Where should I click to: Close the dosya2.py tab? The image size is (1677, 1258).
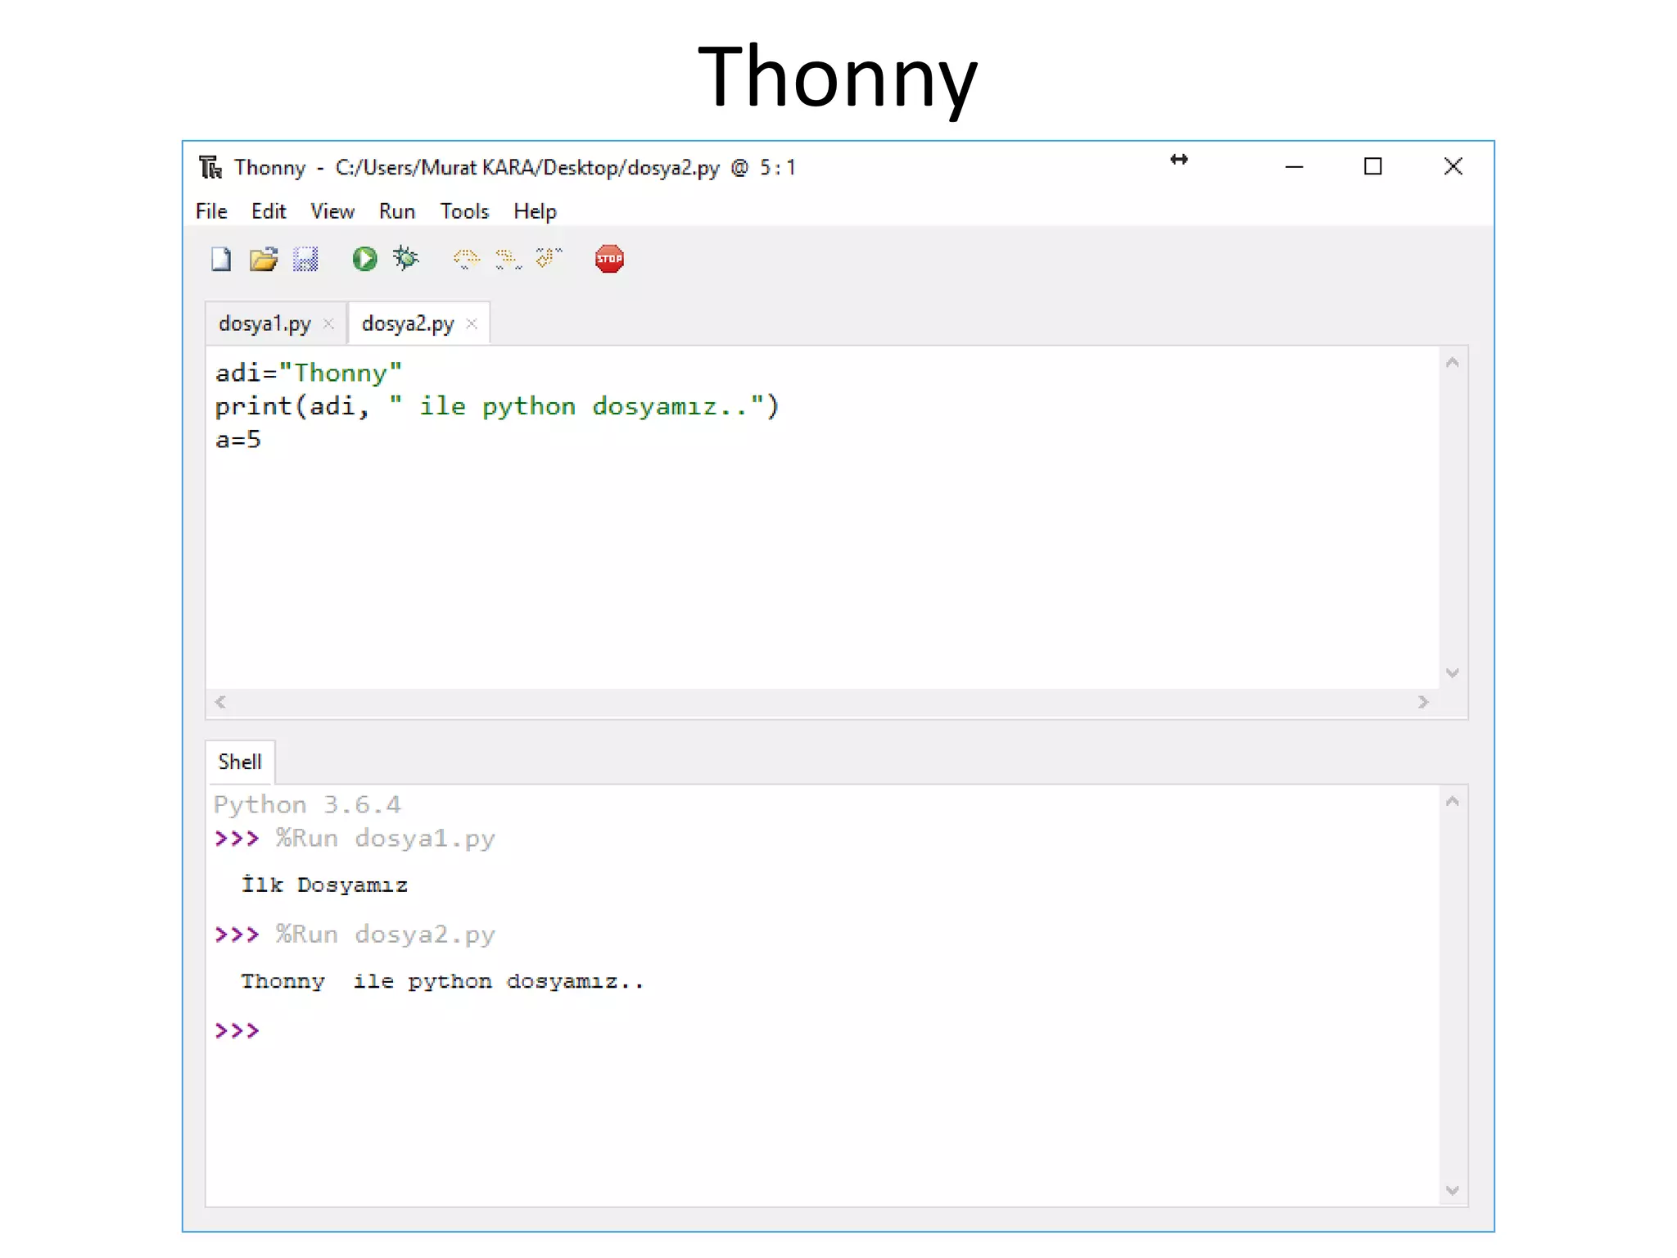tap(472, 324)
